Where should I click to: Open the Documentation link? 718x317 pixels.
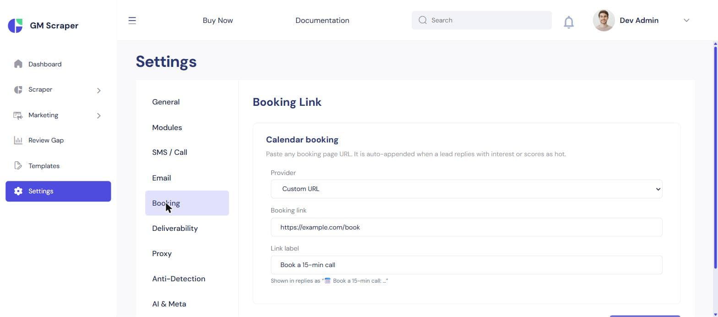tap(322, 20)
